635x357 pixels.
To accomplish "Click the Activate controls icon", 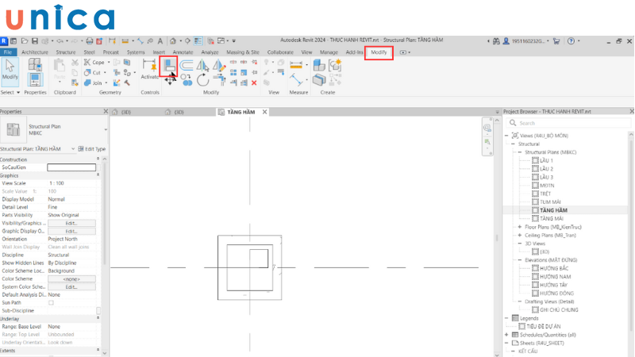I will coord(149,67).
